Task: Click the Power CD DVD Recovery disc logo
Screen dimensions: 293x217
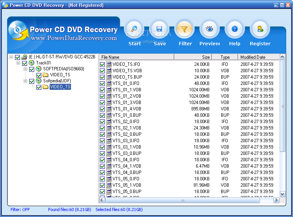Action: (18, 30)
